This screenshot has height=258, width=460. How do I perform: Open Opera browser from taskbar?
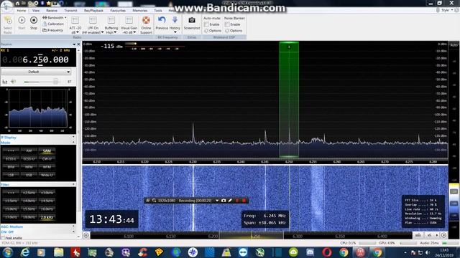327,252
